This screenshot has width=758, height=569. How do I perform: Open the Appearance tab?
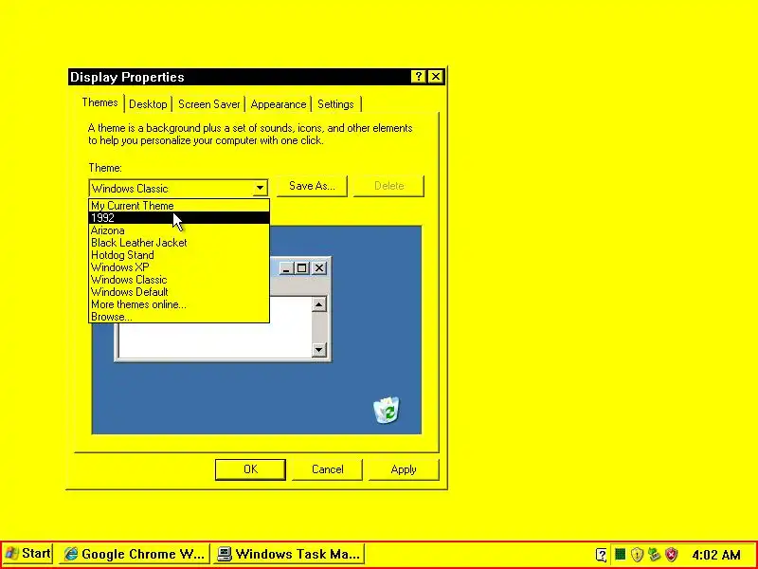278,104
